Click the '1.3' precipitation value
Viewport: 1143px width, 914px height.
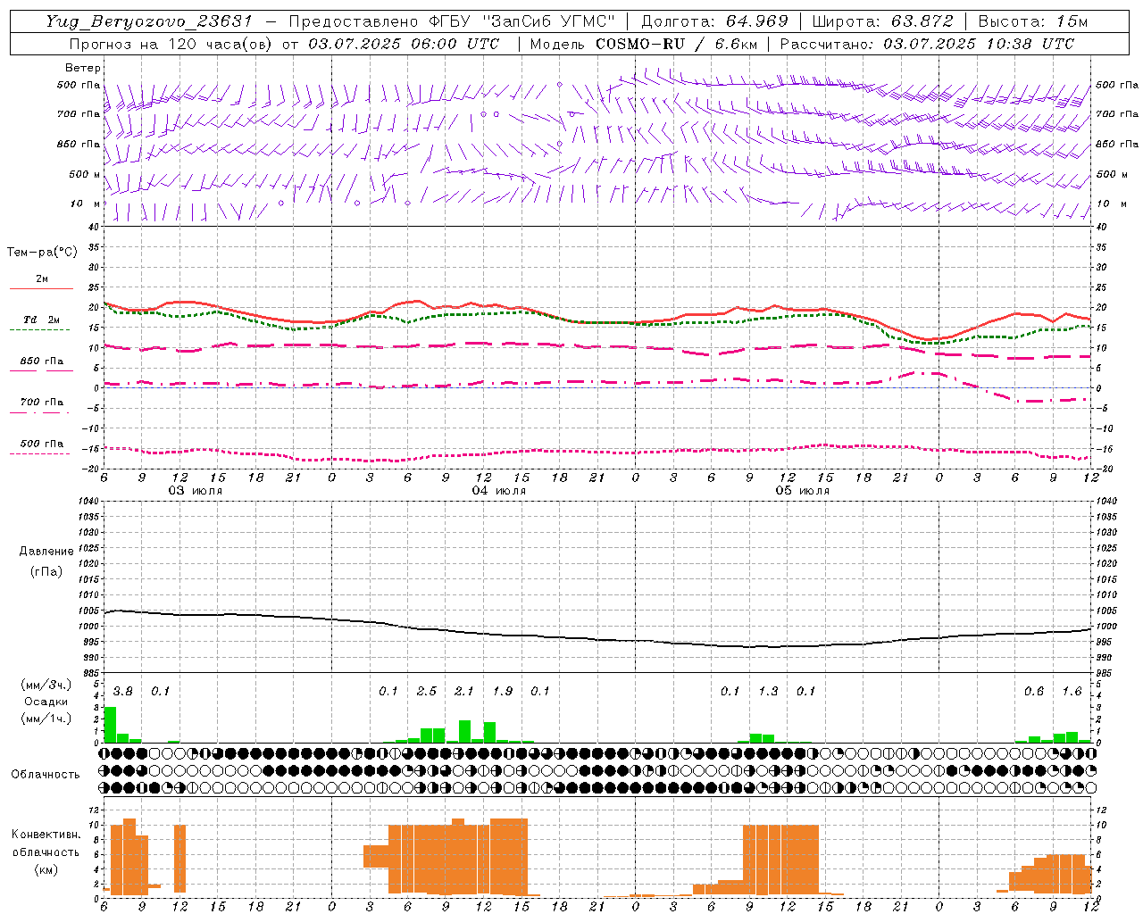[x=767, y=692]
